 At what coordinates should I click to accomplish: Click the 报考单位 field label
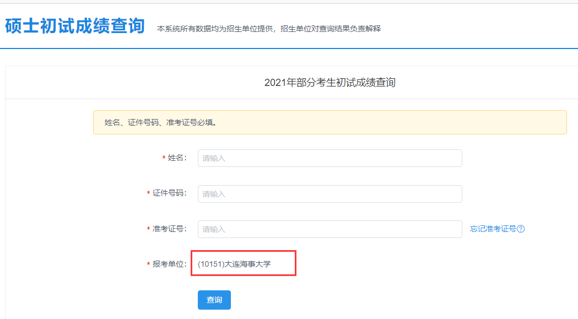pos(169,264)
